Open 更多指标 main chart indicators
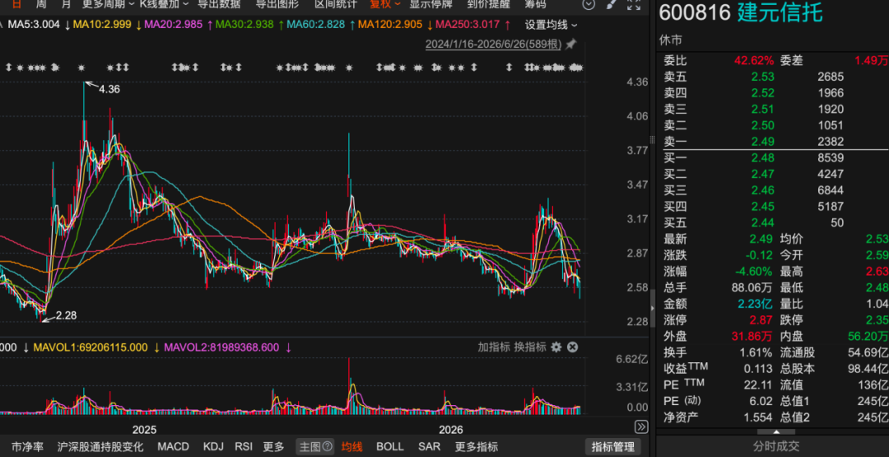This screenshot has height=457, width=889. point(477,447)
